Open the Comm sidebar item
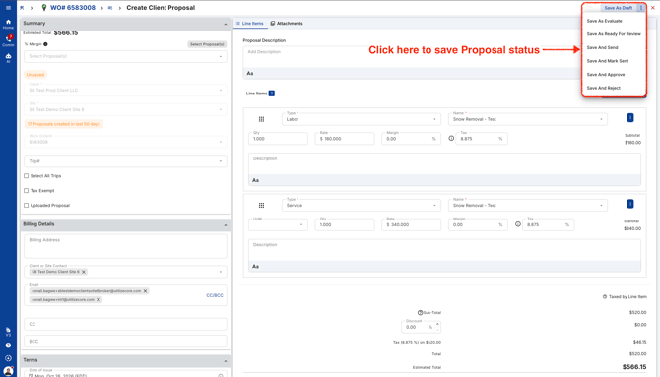 tap(8, 40)
